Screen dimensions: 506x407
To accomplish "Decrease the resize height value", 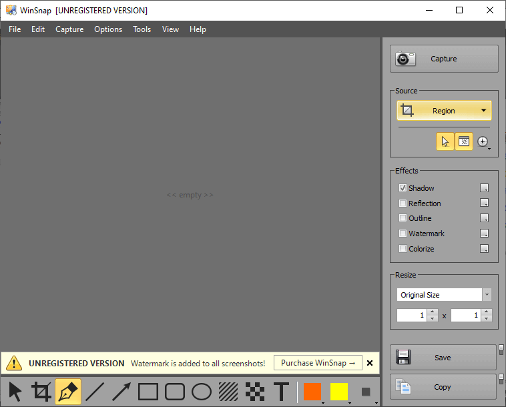I will [x=487, y=319].
